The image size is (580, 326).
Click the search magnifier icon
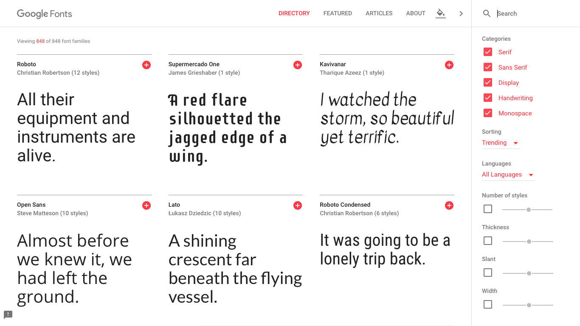tap(487, 13)
